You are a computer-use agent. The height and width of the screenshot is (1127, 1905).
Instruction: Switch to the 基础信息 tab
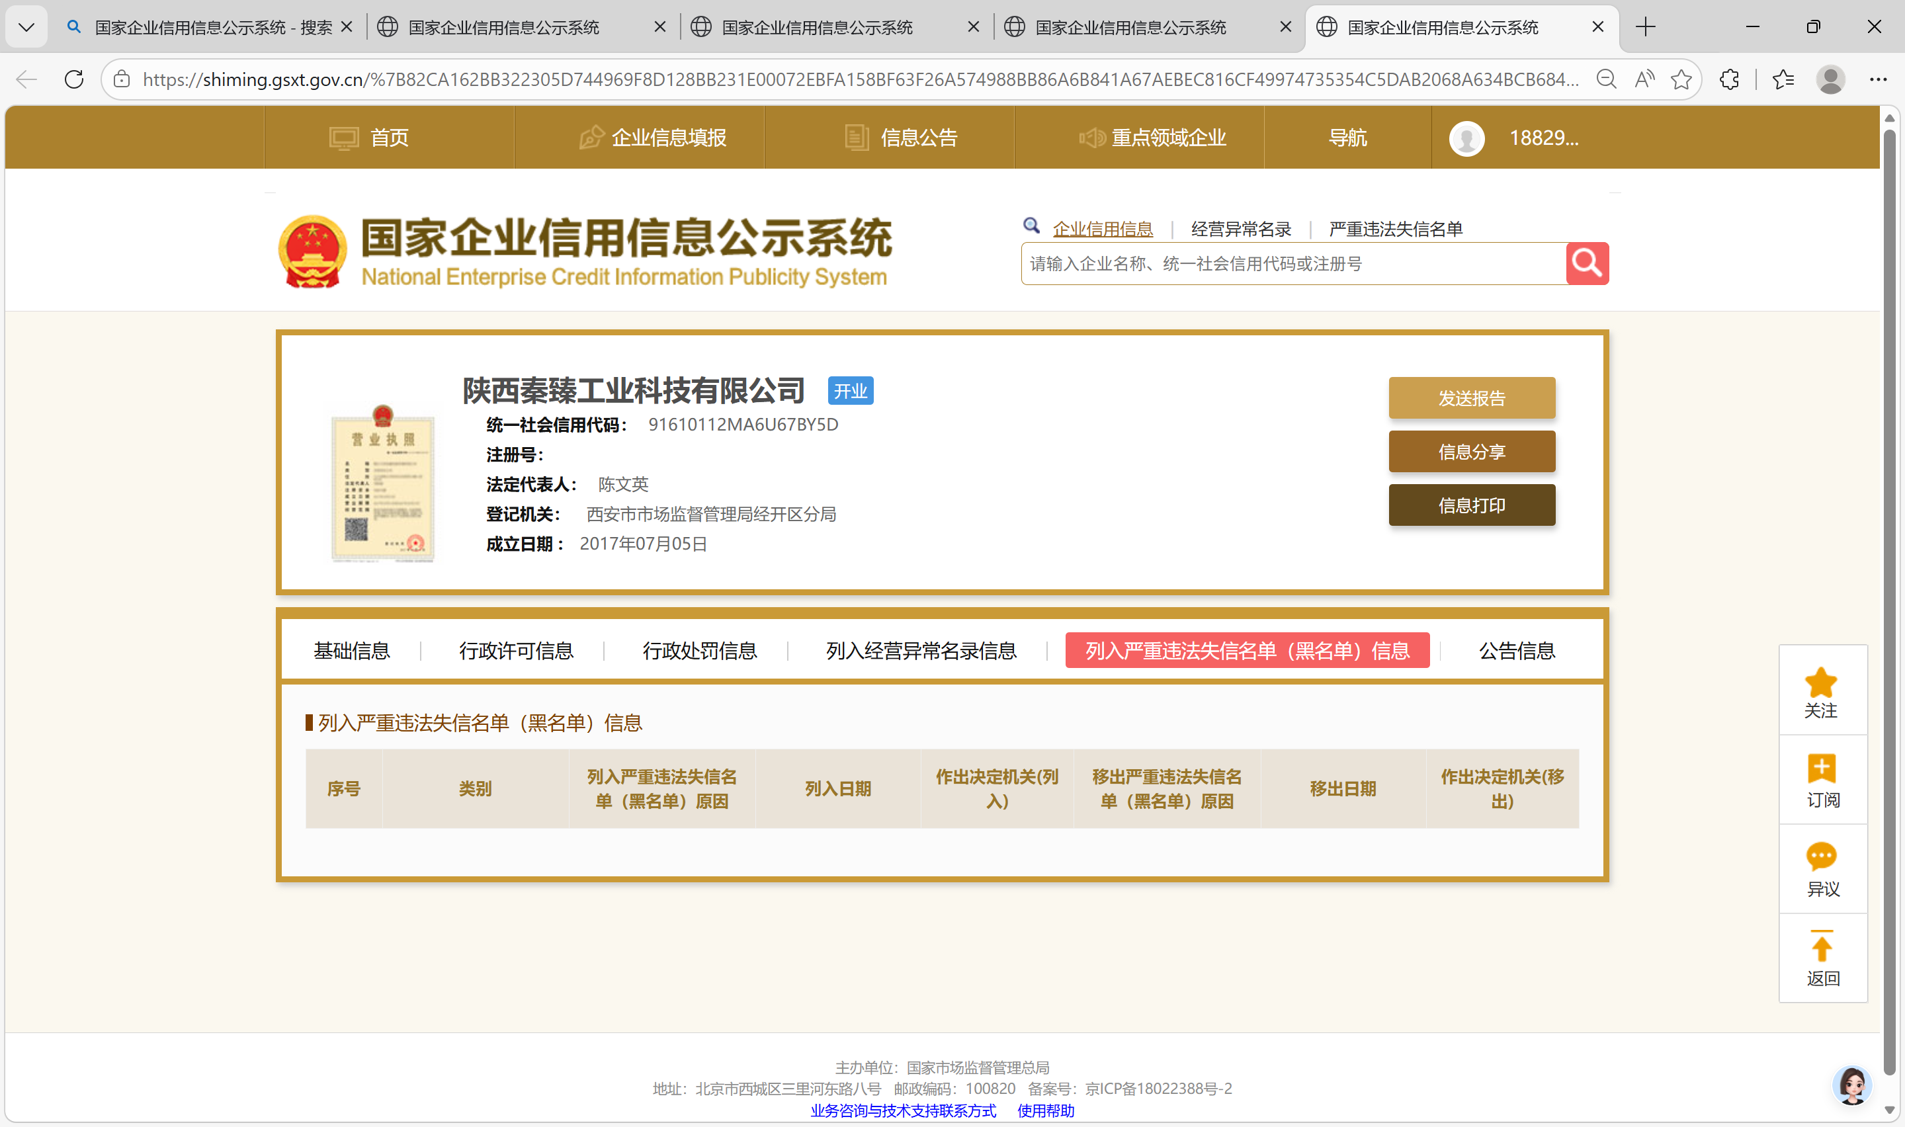click(351, 651)
